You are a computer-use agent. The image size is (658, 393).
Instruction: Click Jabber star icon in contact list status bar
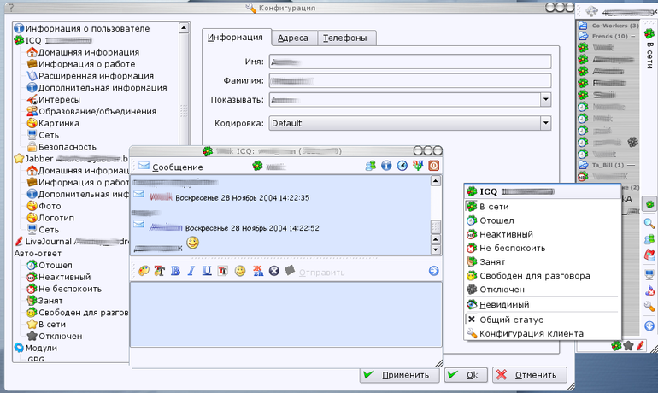(628, 346)
